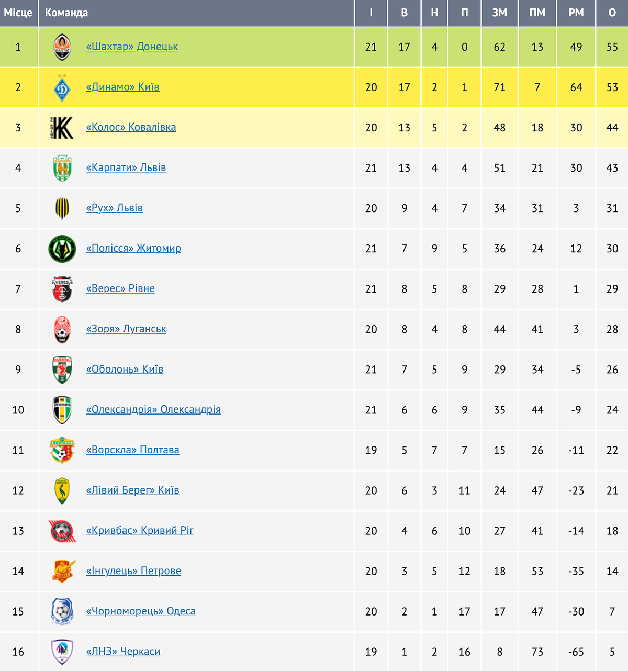Image resolution: width=628 pixels, height=671 pixels.
Task: Open the «Динамо» Київ team link
Action: coord(122,87)
